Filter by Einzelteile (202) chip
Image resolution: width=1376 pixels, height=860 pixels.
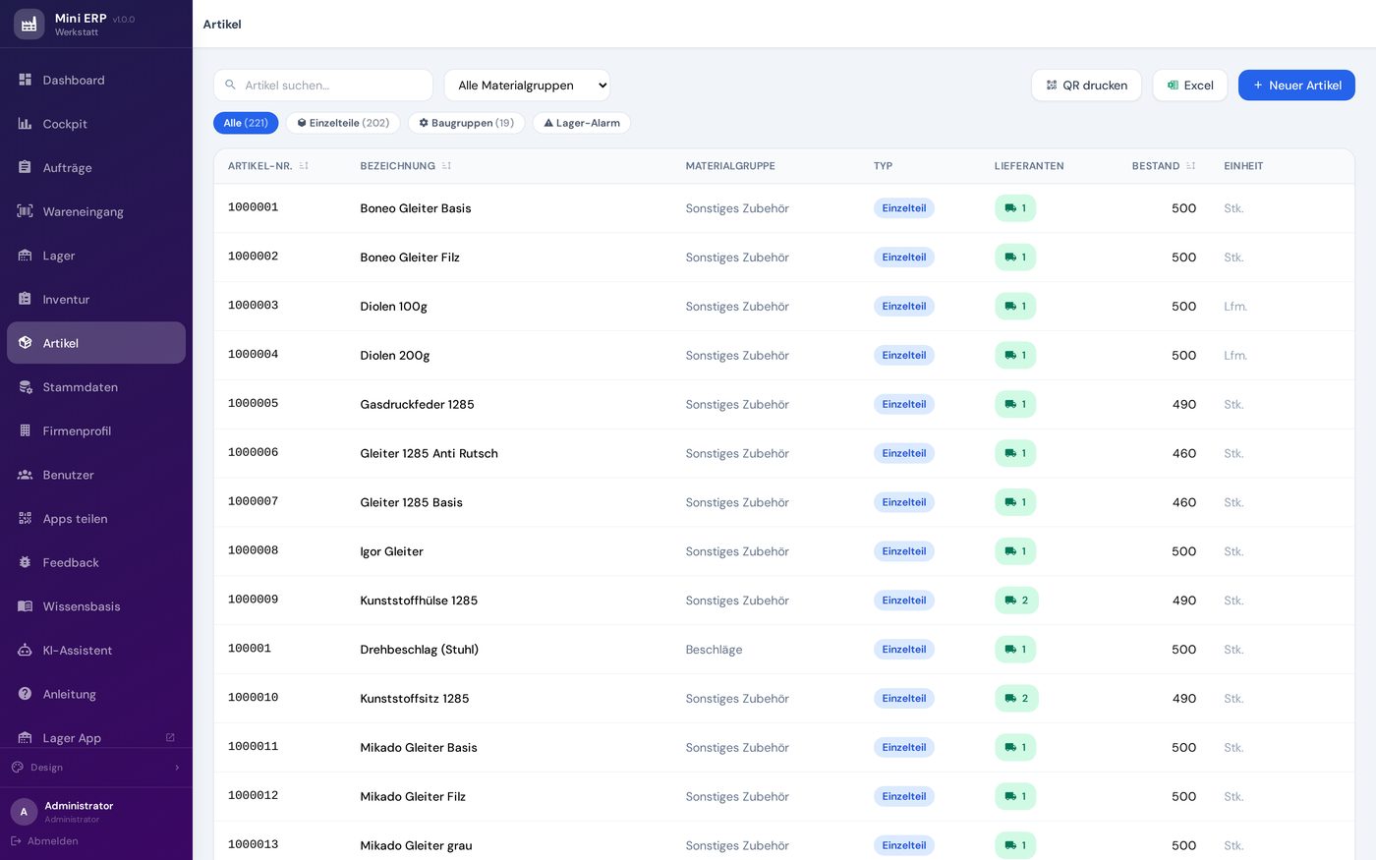[343, 123]
